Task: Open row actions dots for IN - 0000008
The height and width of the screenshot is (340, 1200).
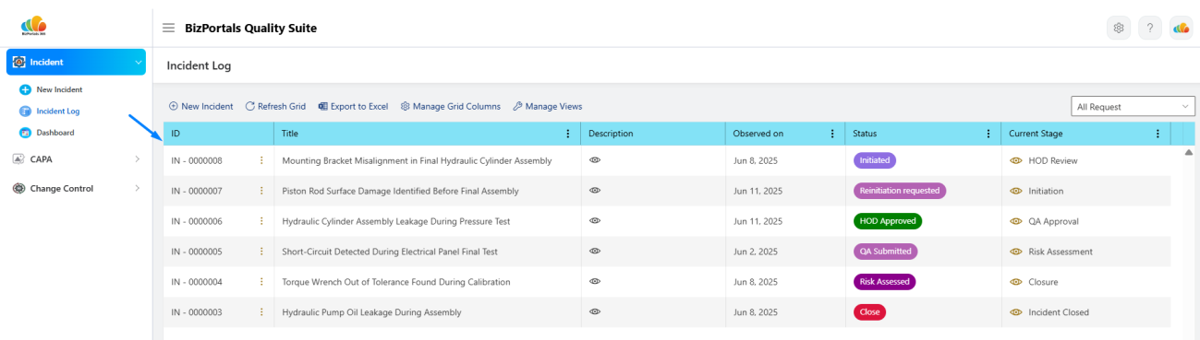Action: [x=261, y=160]
